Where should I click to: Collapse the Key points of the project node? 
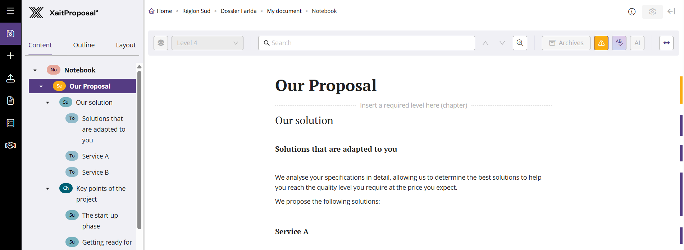click(47, 189)
